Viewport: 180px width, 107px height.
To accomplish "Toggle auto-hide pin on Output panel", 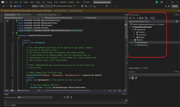I will pyautogui.click(x=124, y=94).
